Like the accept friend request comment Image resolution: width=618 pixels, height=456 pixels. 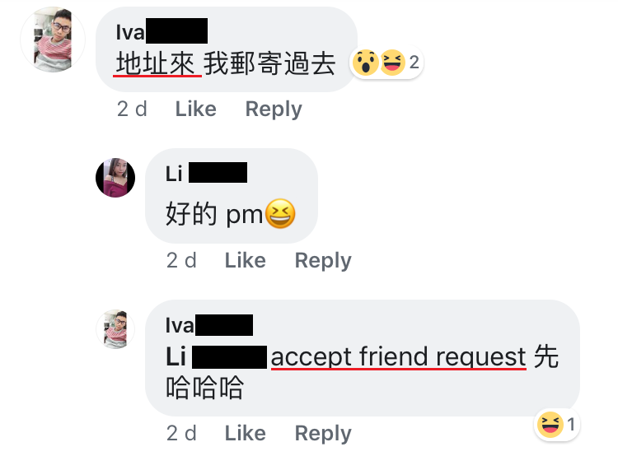coord(246,433)
